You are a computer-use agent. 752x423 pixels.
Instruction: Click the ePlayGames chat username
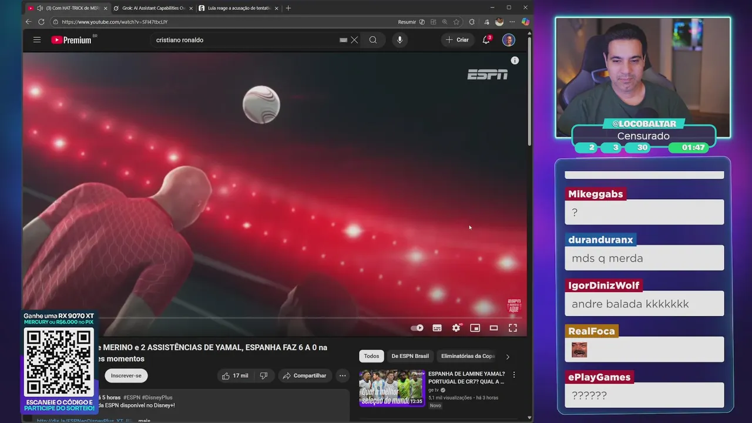[x=599, y=377]
